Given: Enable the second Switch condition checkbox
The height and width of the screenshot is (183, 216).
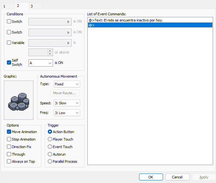Looking at the screenshot, I should pyautogui.click(x=9, y=32).
